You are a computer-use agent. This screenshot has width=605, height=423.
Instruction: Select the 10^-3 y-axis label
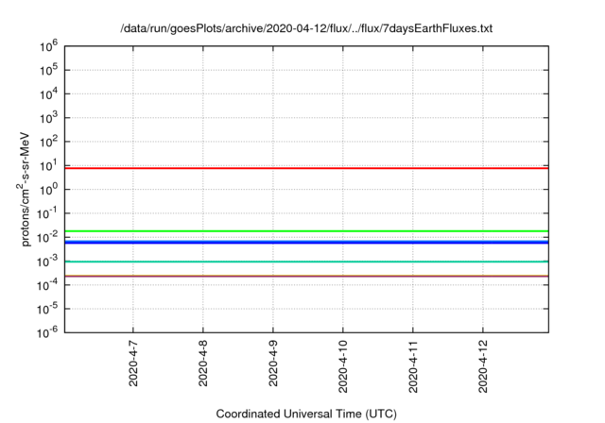click(47, 262)
